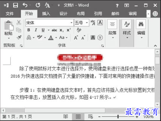Viewport: 161px width, 121px height.
Task: Switch to Web Layout view icon
Action: 90,117
